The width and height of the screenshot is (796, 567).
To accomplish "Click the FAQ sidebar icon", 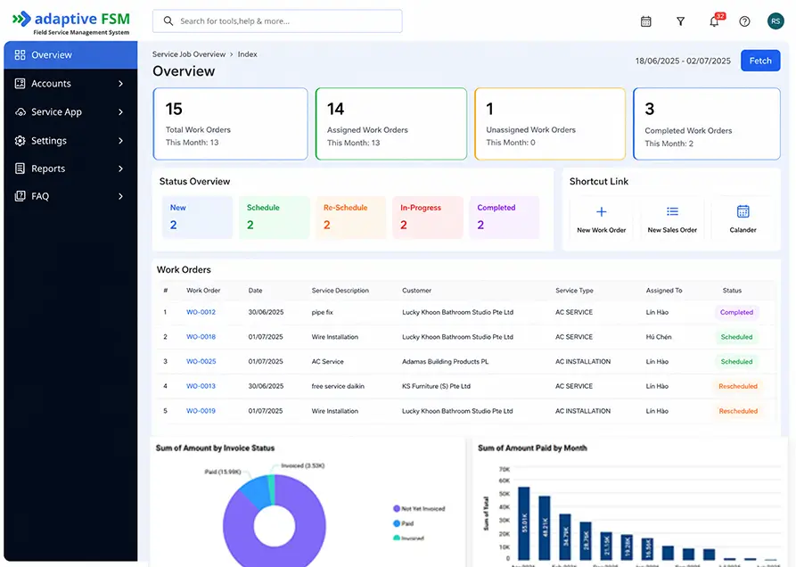I will pos(20,196).
